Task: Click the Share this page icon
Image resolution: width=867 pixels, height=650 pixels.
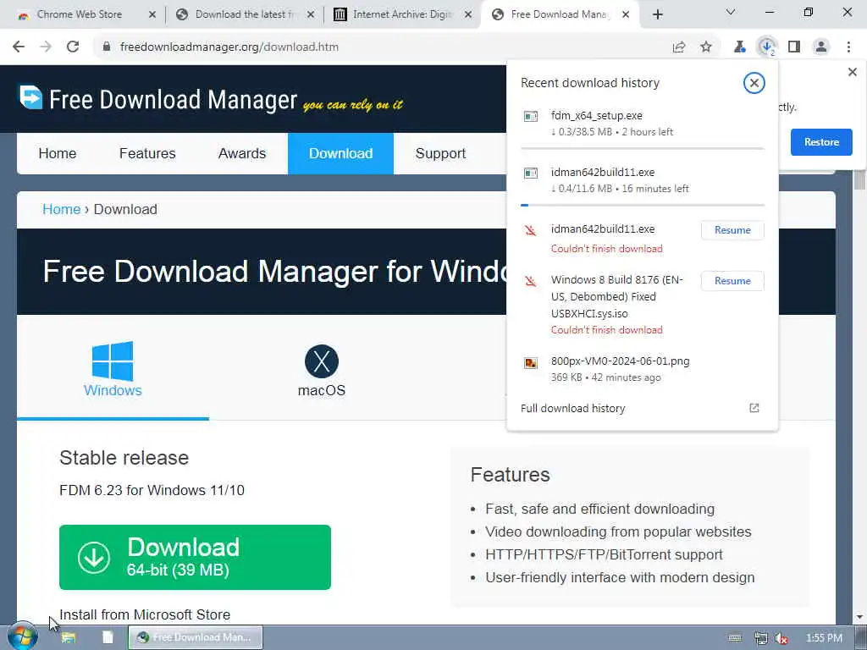Action: tap(679, 47)
